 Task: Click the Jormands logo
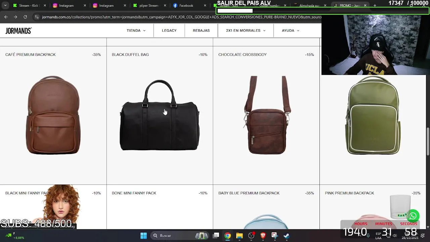tap(18, 31)
